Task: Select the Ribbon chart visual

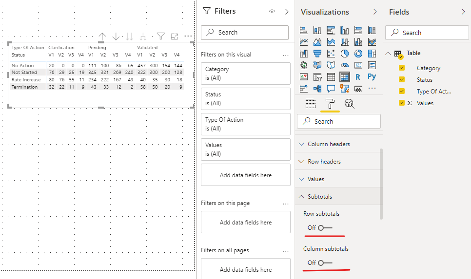Action: (372, 42)
